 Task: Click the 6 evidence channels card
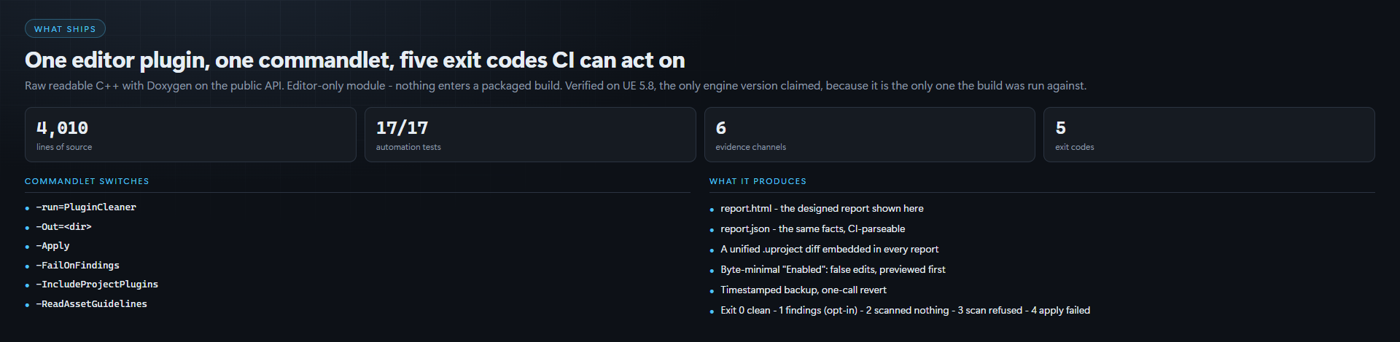[x=870, y=135]
